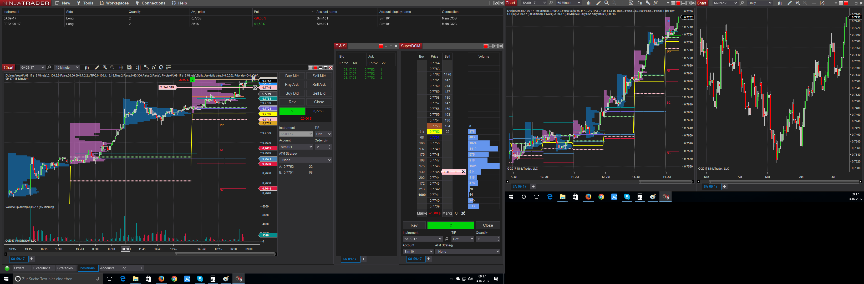Click Buy Ask in Chart Trader
Viewport: 864px width, 284px height.
click(x=292, y=85)
